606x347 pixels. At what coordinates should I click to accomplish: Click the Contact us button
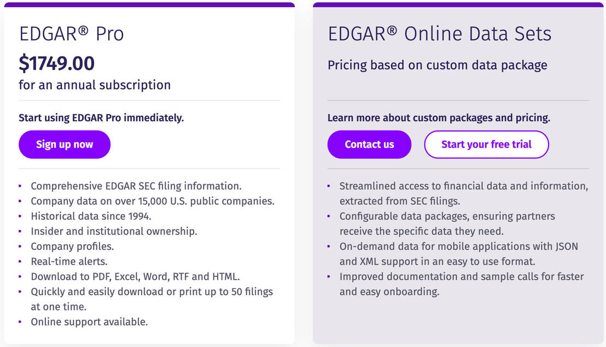[369, 144]
